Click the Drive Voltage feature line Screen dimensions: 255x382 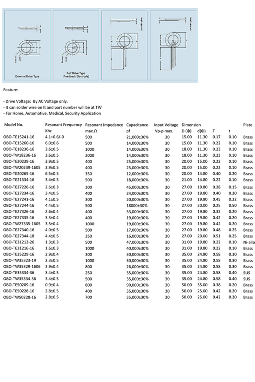point(35,101)
